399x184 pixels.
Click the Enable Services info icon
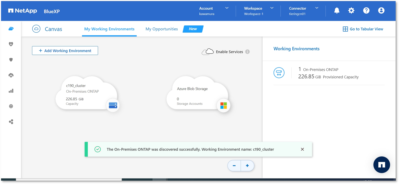247,52
